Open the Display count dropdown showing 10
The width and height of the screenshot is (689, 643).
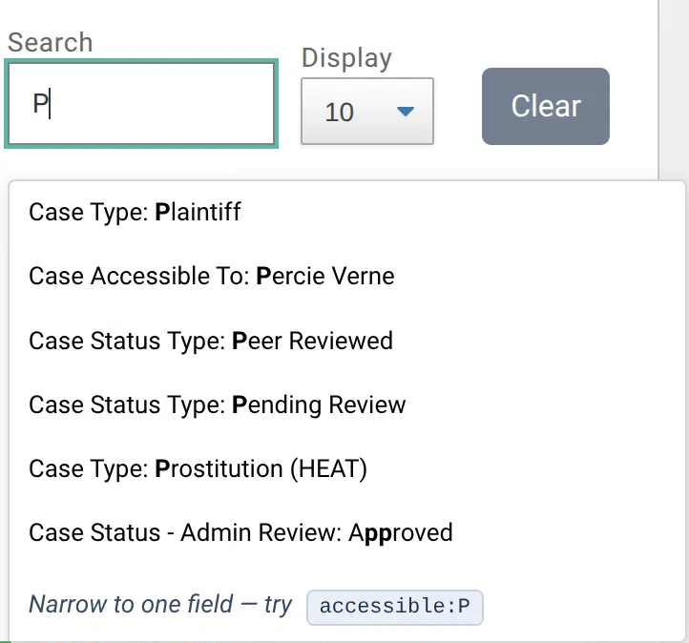(x=367, y=112)
